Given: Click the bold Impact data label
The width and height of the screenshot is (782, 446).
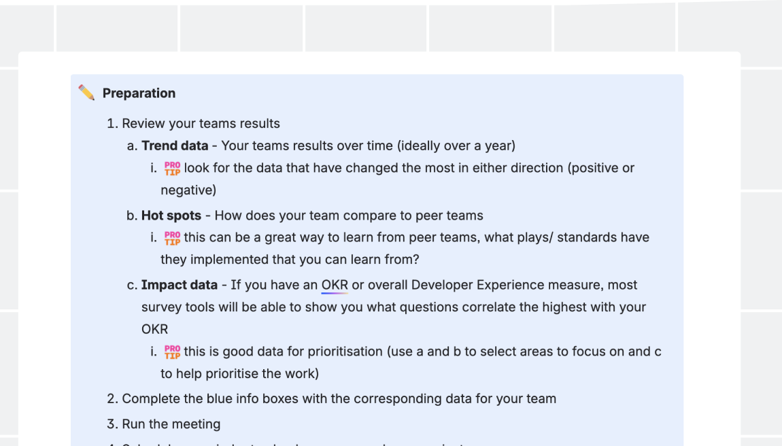Looking at the screenshot, I should click(180, 285).
